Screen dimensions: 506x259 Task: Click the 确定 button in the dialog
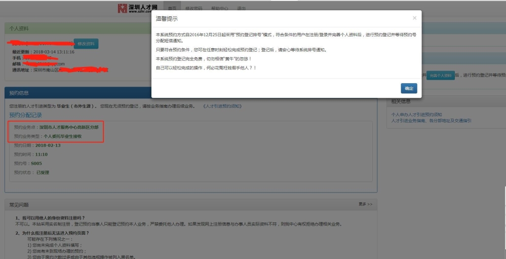tap(409, 88)
